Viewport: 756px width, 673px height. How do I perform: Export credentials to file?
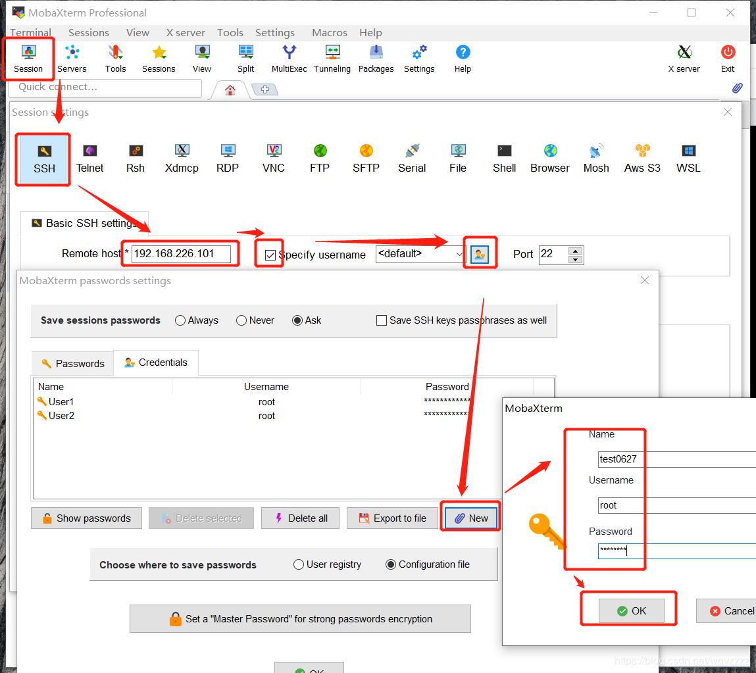(x=393, y=518)
